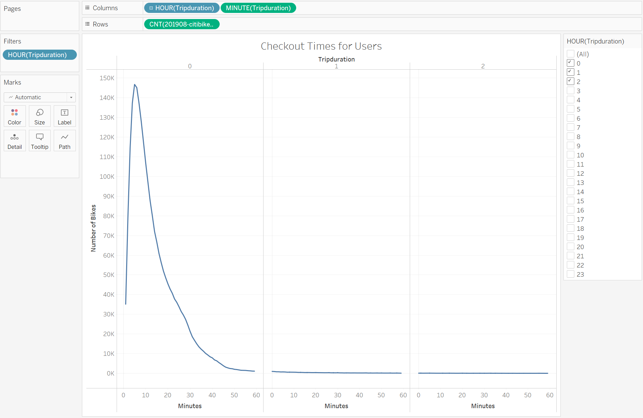
Task: Open the Tooltip mark editor
Action: 39,140
